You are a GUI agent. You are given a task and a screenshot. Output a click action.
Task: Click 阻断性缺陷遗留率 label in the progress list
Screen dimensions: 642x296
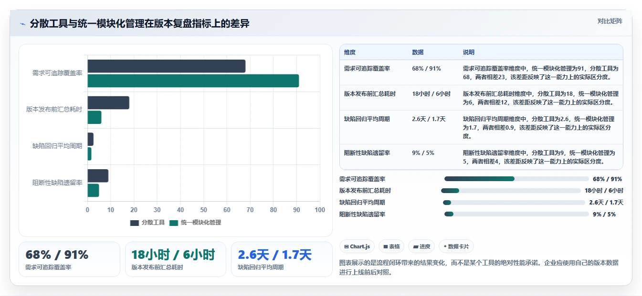[362, 214]
